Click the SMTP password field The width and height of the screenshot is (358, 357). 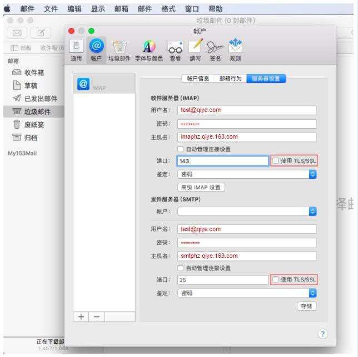pyautogui.click(x=247, y=242)
